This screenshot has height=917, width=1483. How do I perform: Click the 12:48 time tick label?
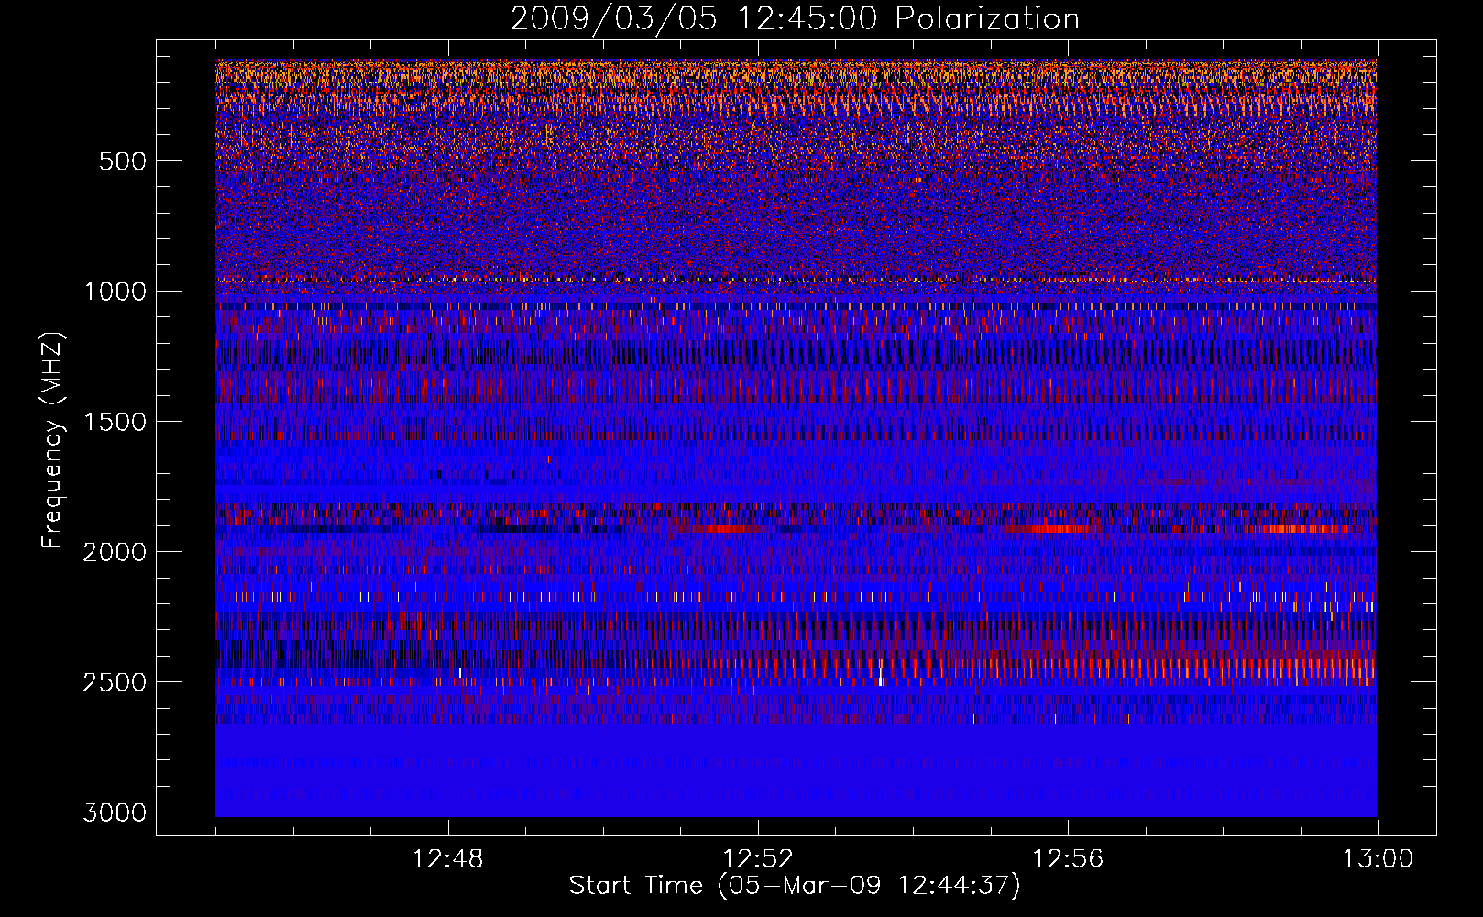[448, 859]
